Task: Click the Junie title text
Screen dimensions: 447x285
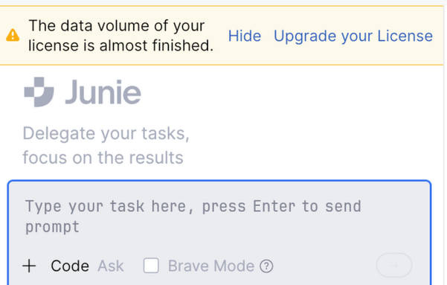Action: coord(103,92)
